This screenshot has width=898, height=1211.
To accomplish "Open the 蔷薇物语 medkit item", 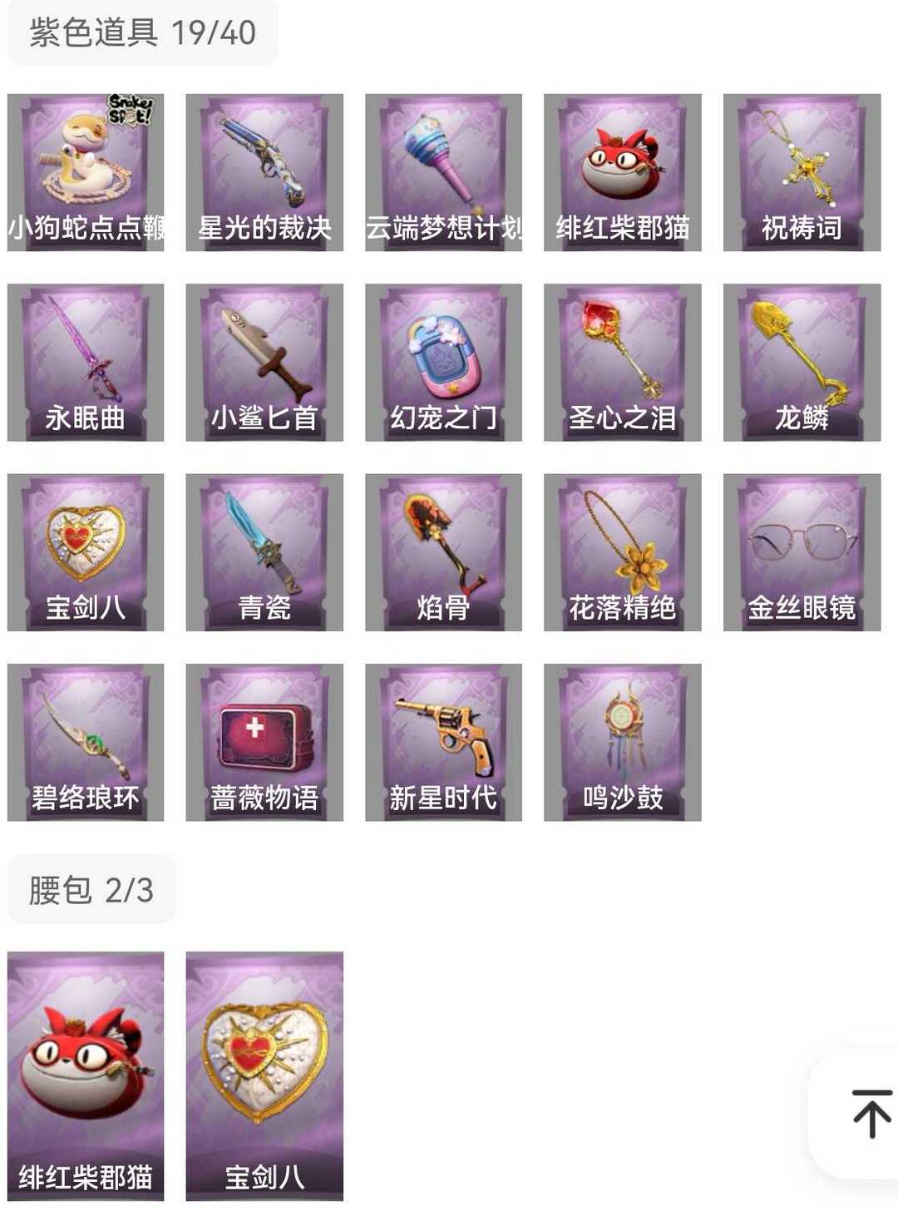I will coord(264,743).
